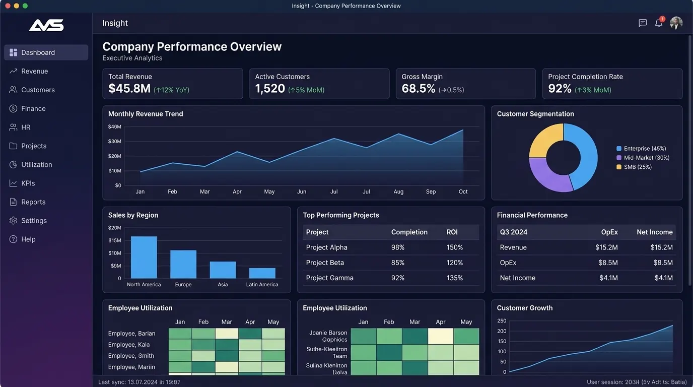This screenshot has width=693, height=387.
Task: Click the AVS logo in sidebar
Action: [x=46, y=25]
